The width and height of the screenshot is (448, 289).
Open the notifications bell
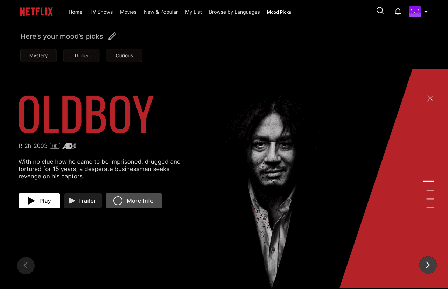click(398, 12)
